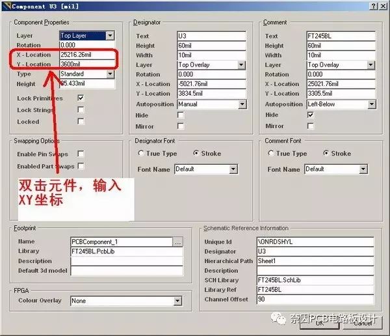Select Stroke for Comment Font
This screenshot has width=390, height=336.
(326, 153)
